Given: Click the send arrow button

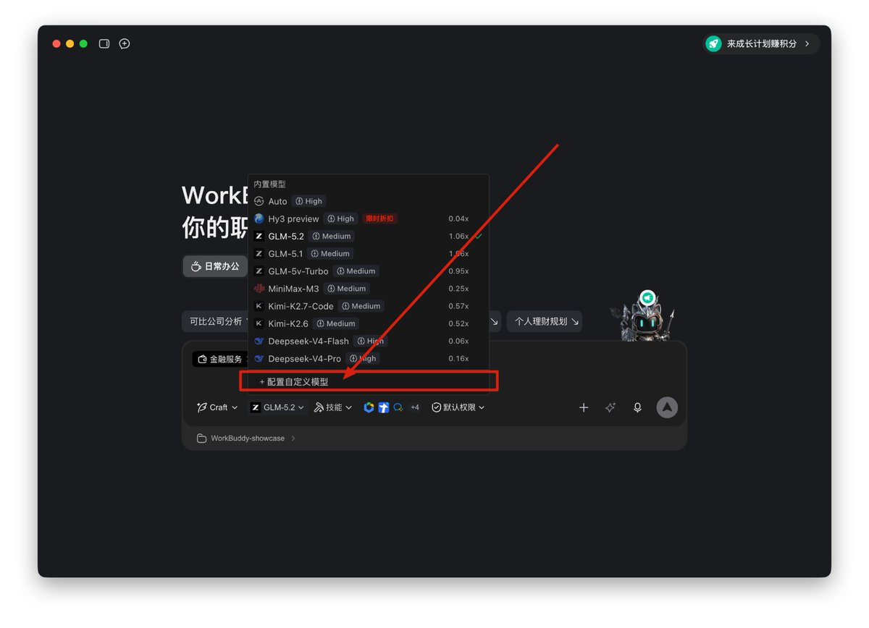Looking at the screenshot, I should tap(667, 407).
